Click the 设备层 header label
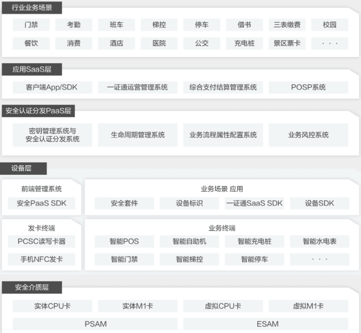 point(23,168)
